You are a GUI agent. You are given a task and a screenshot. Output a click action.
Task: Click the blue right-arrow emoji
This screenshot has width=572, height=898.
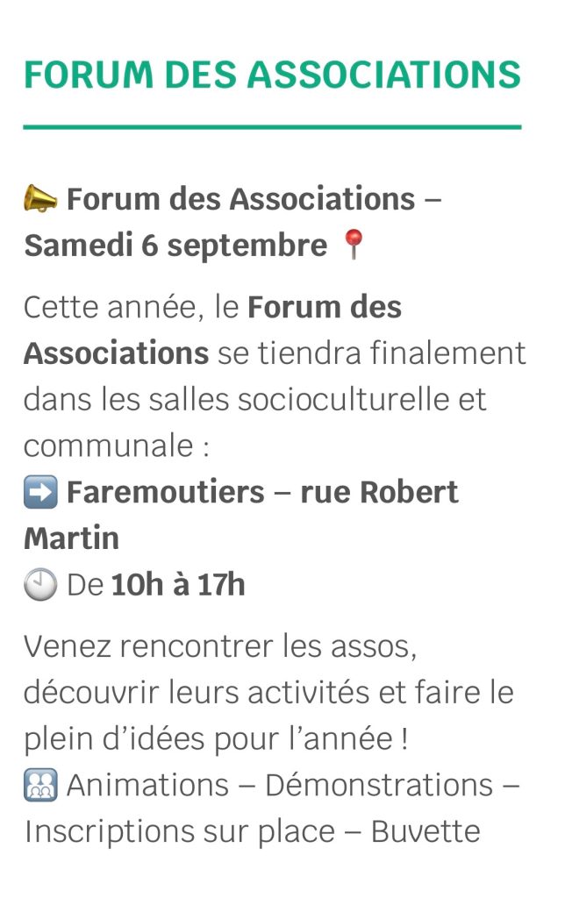40,492
